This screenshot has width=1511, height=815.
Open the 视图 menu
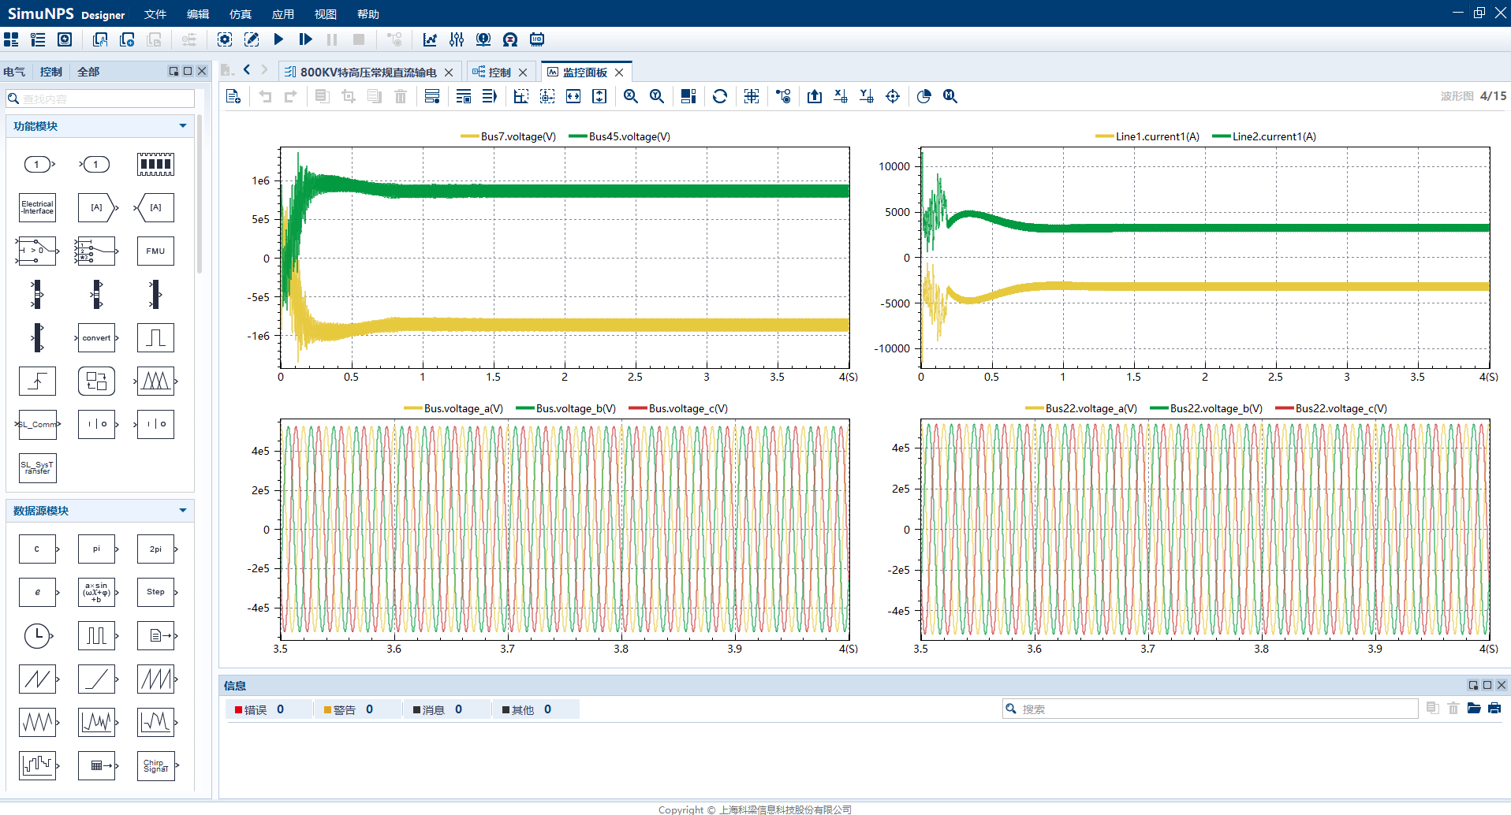[326, 14]
